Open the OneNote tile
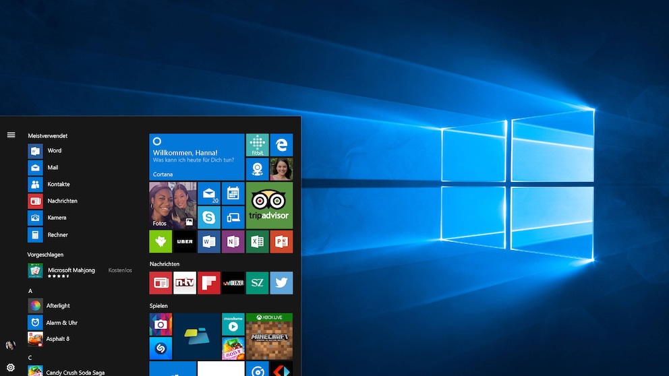Image resolution: width=669 pixels, height=376 pixels. [233, 242]
